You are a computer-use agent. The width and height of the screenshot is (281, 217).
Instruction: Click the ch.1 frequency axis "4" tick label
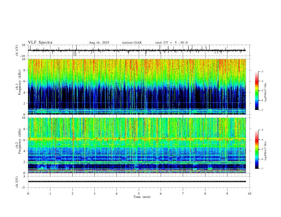coord(24,93)
